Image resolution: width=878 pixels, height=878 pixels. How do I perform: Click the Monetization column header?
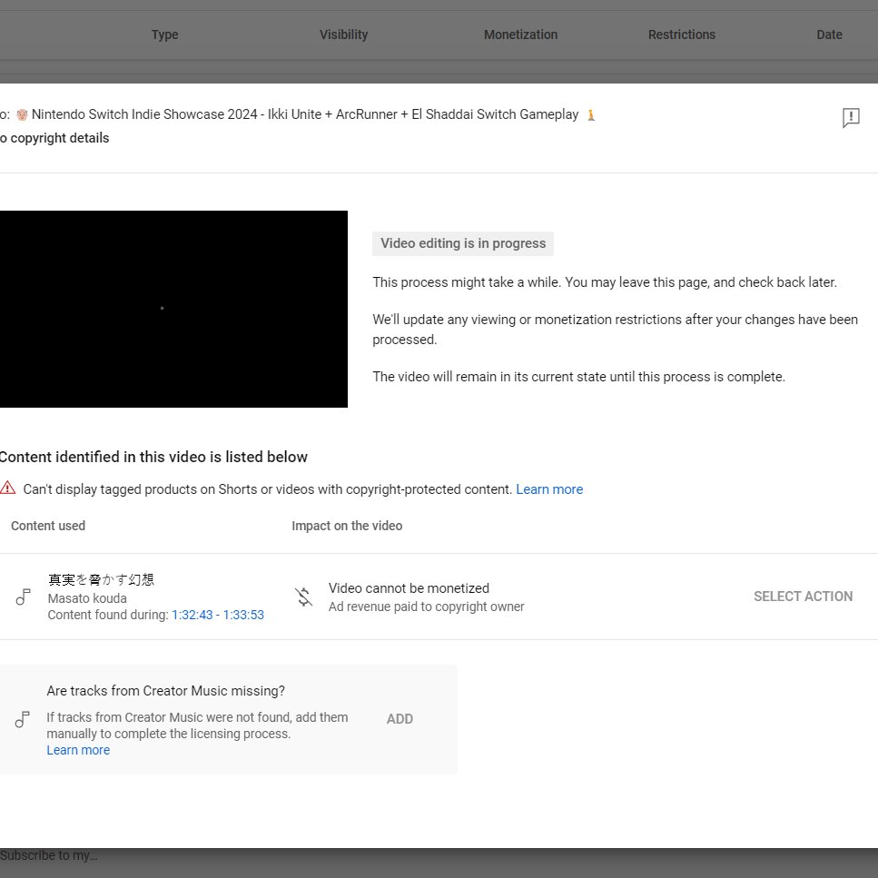tap(521, 35)
